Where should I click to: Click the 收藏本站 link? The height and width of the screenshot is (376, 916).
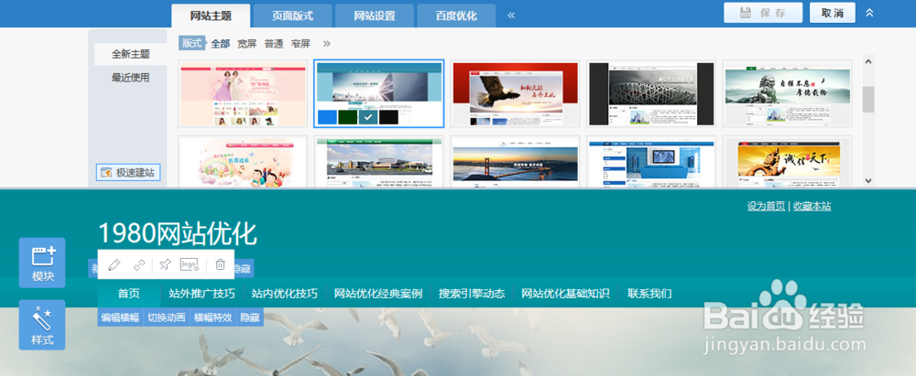tap(812, 206)
